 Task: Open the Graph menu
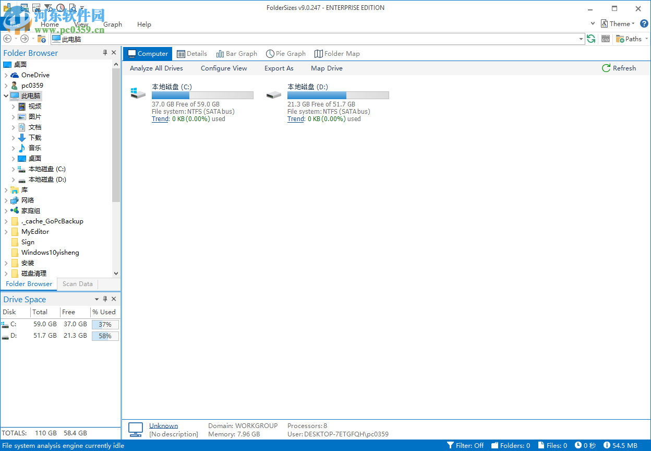113,24
